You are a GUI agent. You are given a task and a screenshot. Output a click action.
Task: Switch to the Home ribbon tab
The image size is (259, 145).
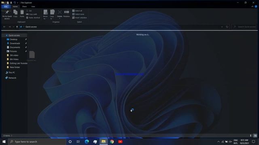click(15, 6)
